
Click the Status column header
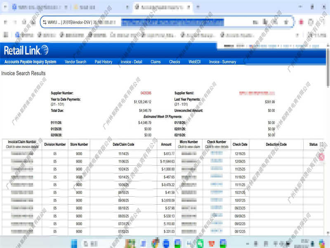point(313,144)
